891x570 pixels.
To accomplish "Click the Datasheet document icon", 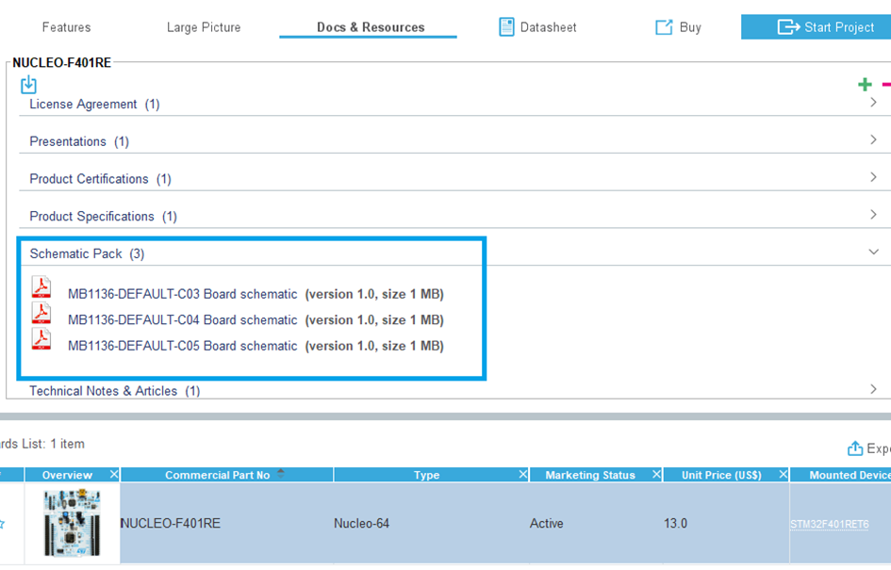I will click(x=505, y=26).
